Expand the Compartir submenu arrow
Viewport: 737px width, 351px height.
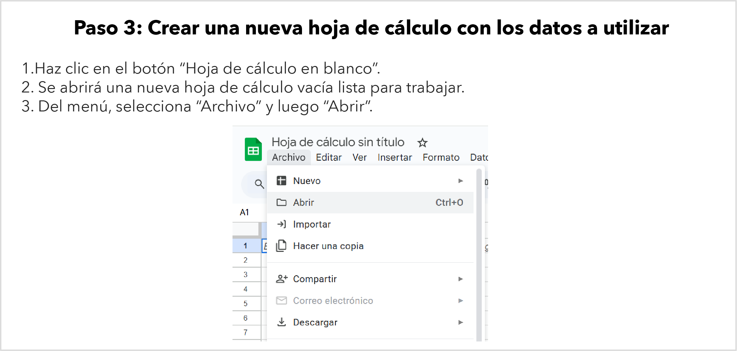(461, 279)
